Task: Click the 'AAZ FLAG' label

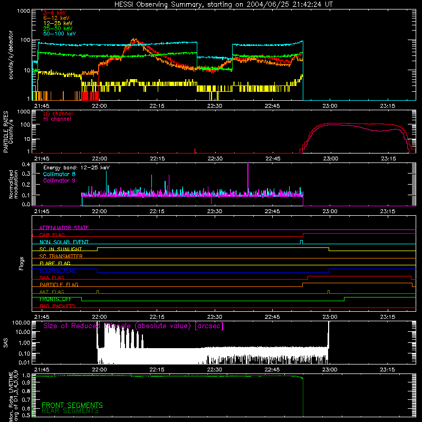Action: click(52, 292)
